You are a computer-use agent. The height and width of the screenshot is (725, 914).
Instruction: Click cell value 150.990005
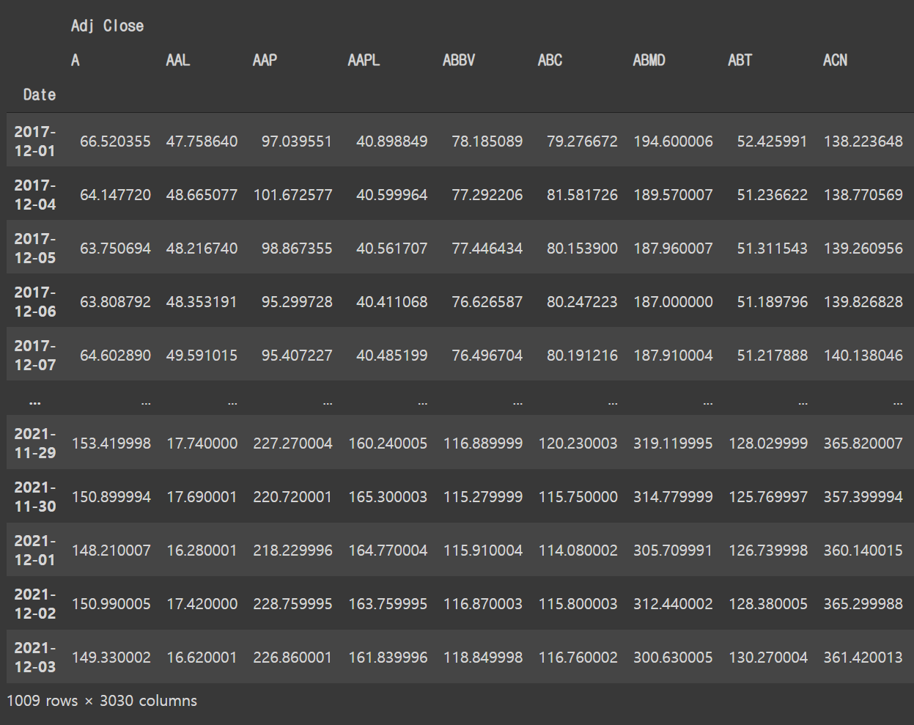tap(111, 604)
